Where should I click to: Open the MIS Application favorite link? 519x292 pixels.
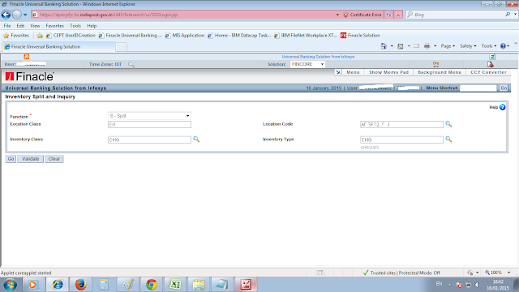pyautogui.click(x=185, y=36)
